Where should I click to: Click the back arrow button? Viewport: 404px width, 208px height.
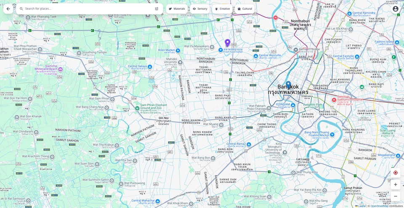point(8,9)
